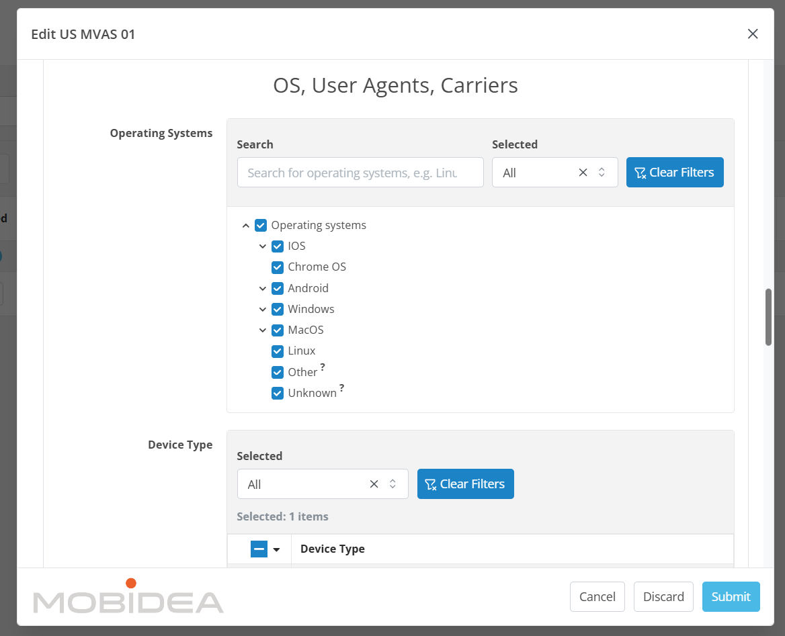Expand the IOS tree node
Viewport: 785px width, 636px height.
(263, 246)
